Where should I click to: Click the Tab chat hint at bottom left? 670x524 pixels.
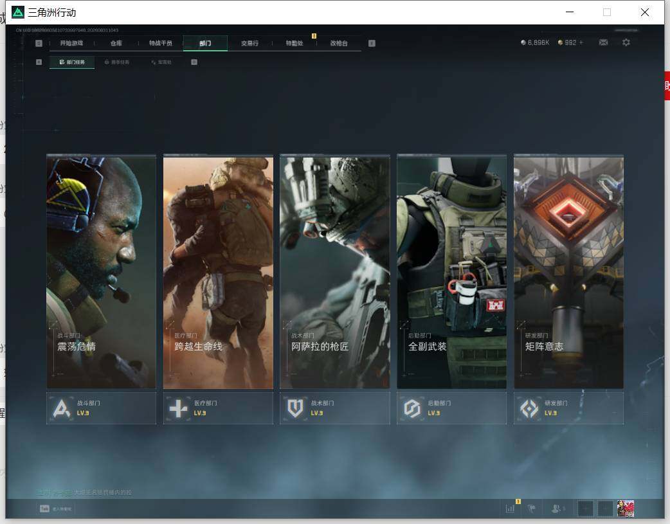pyautogui.click(x=55, y=509)
